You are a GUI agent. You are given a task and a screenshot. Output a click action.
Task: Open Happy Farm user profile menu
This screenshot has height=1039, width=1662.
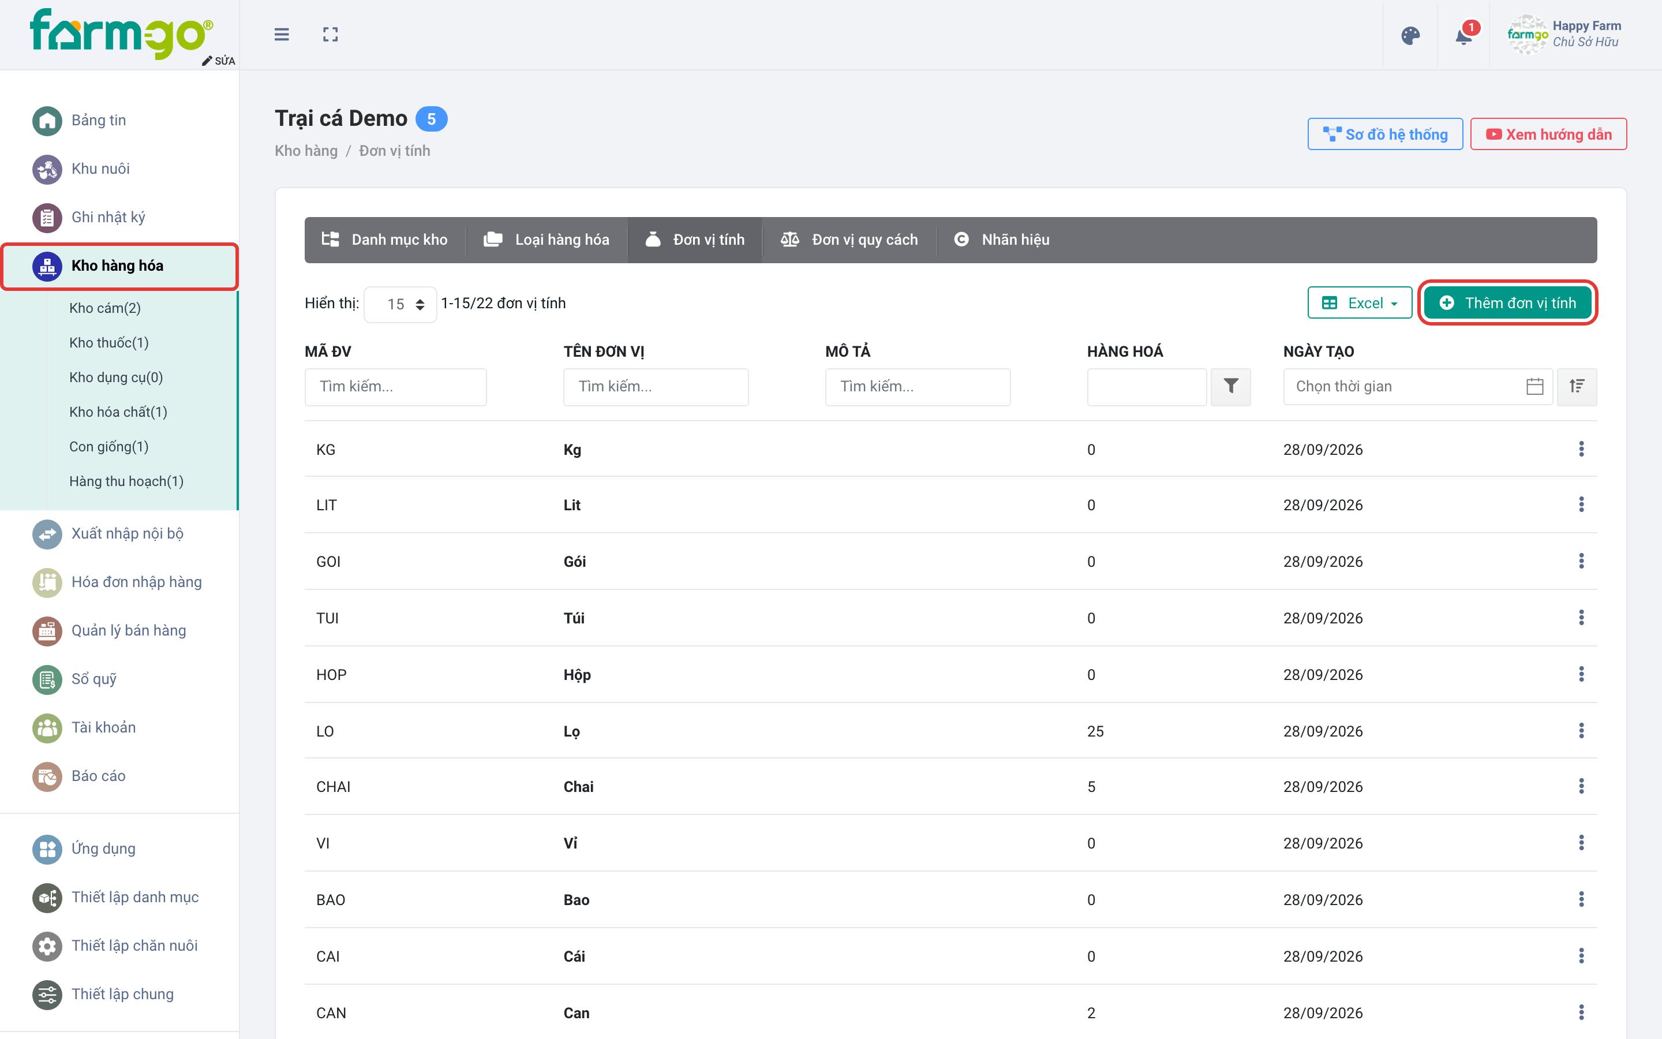[x=1564, y=35]
